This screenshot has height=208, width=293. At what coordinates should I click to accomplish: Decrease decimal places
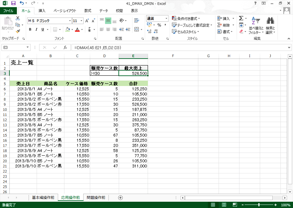pos(155,31)
